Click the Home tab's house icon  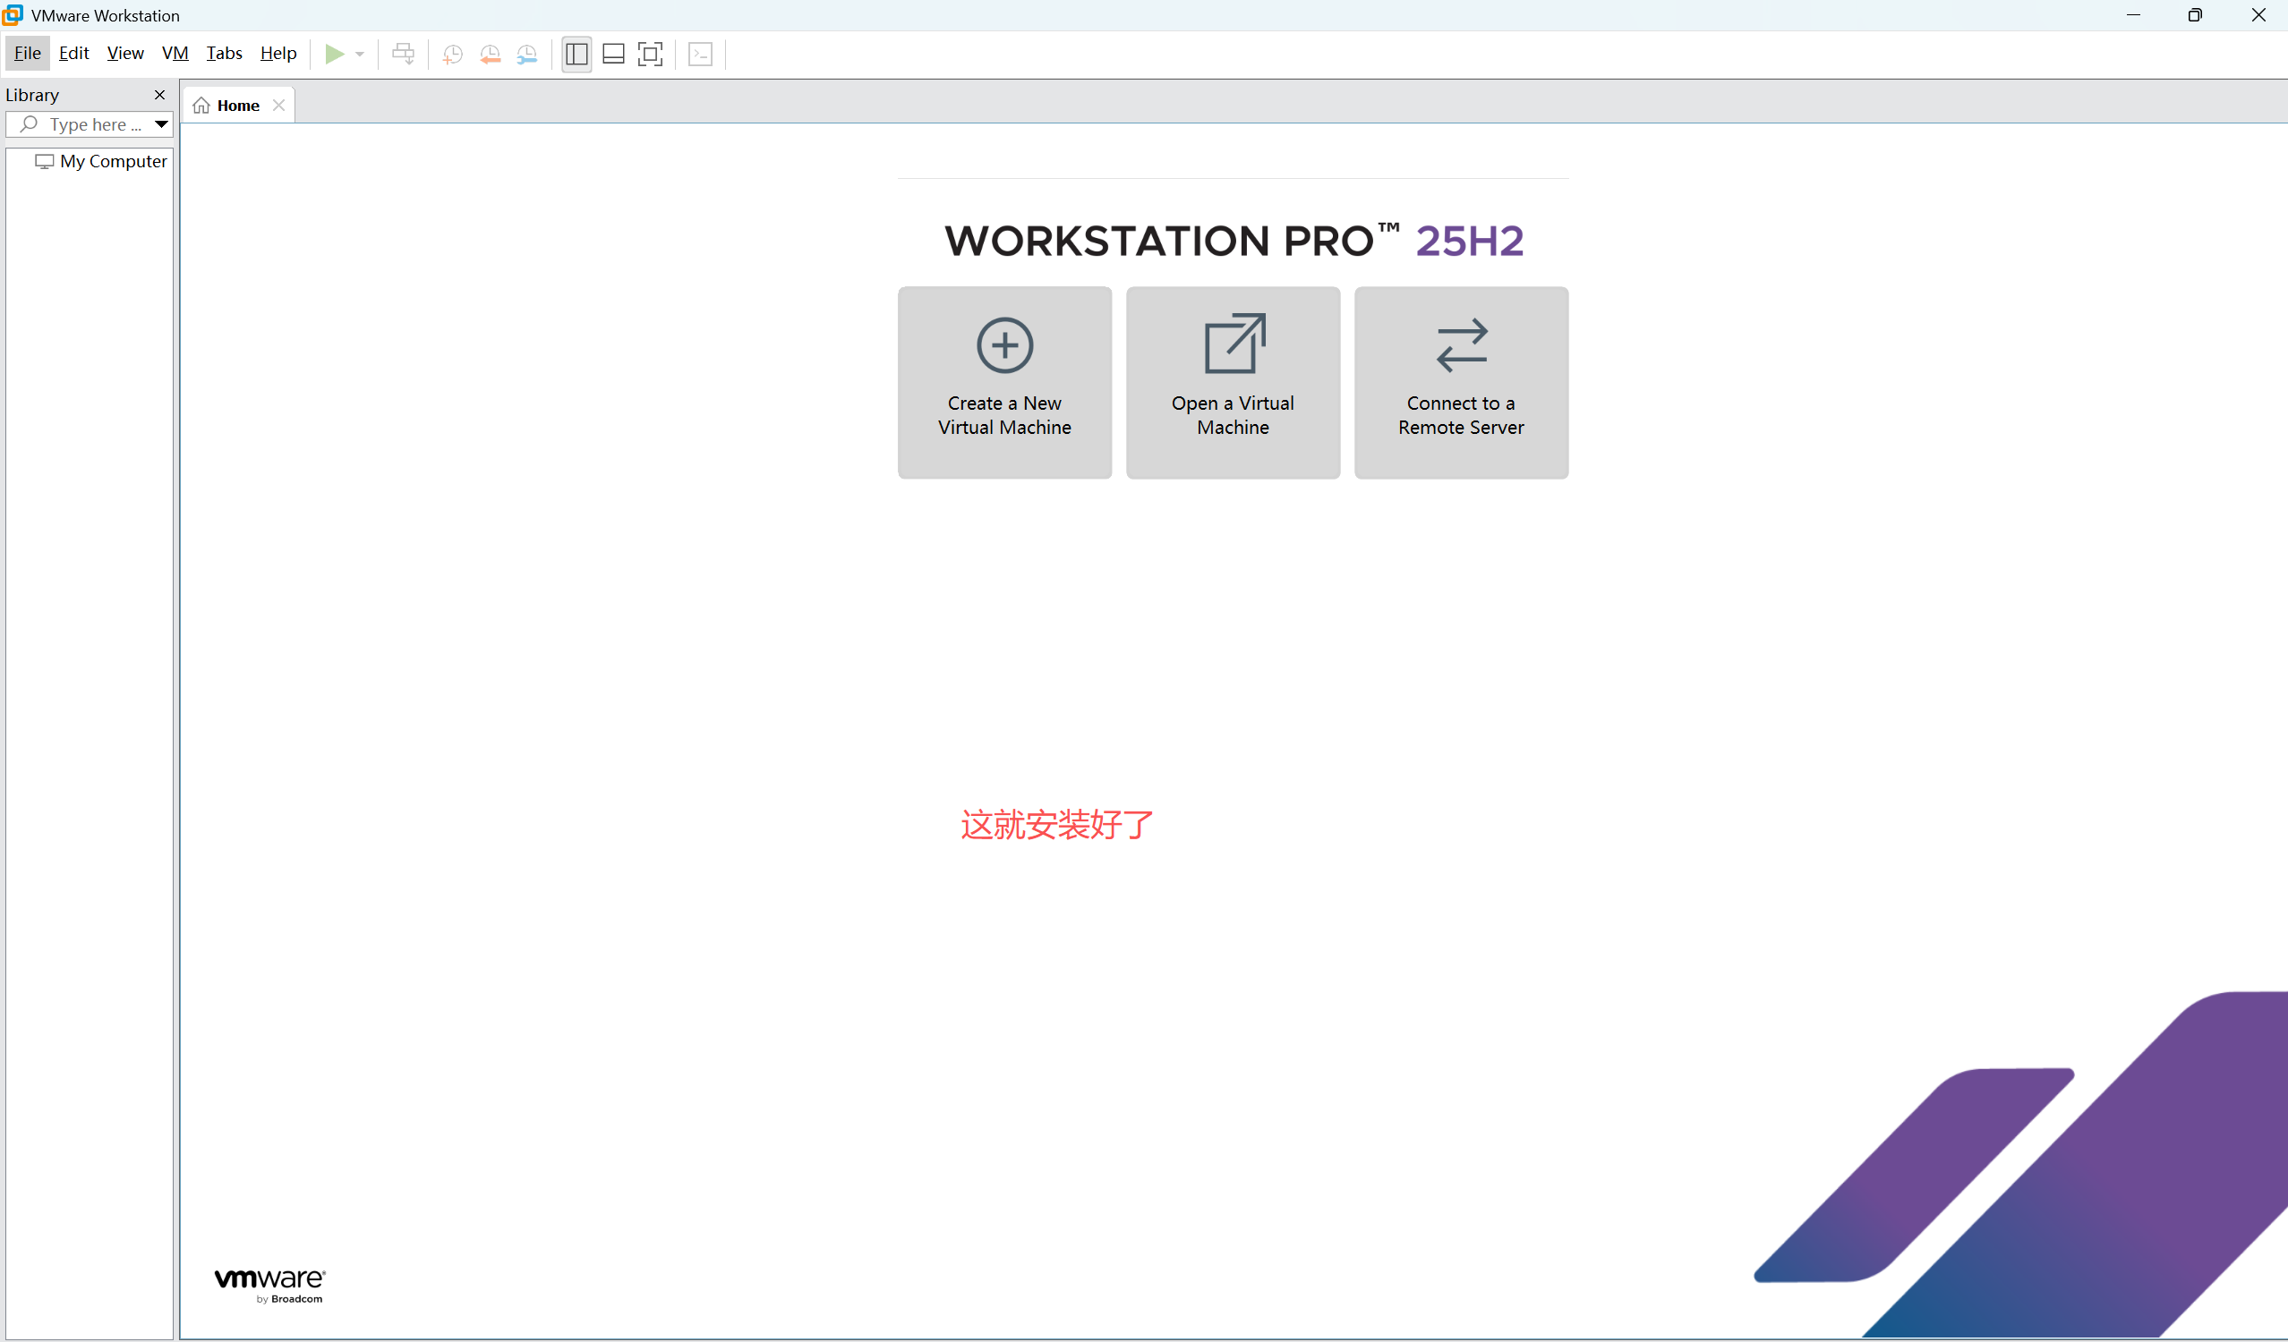[201, 106]
